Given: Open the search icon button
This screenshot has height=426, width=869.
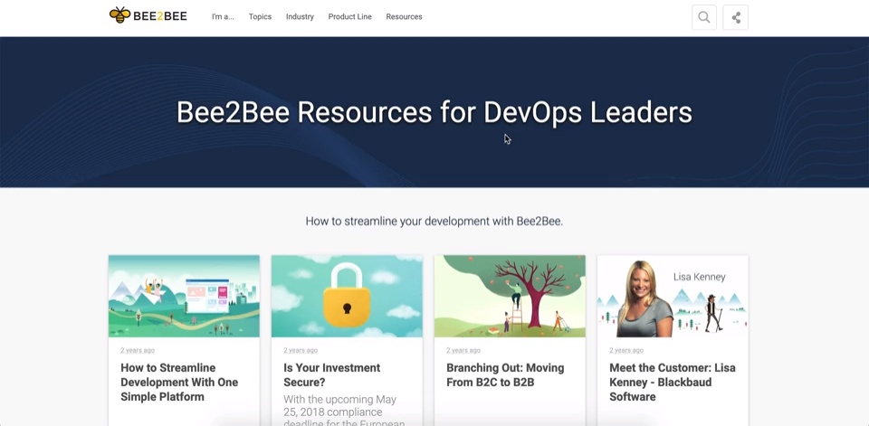Looking at the screenshot, I should coord(703,17).
